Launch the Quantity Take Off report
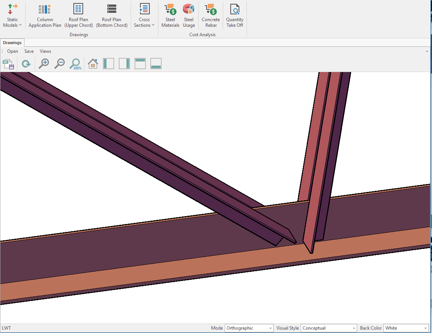 tap(235, 16)
